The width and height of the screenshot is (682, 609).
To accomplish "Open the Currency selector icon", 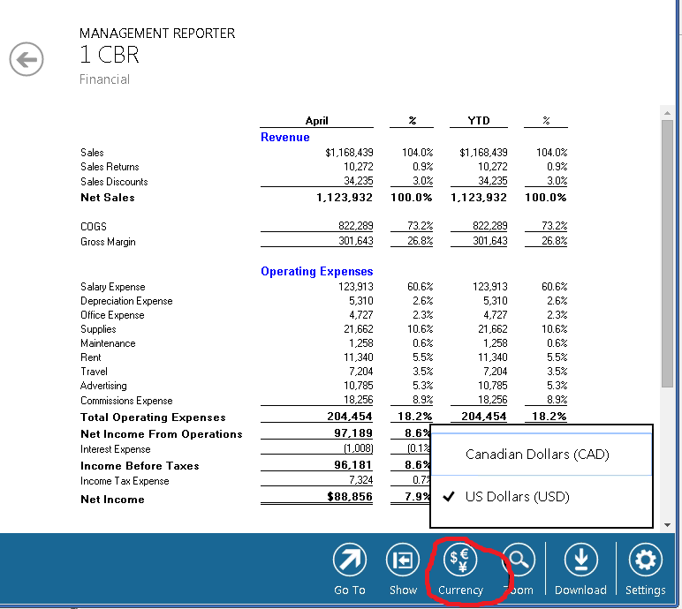I will point(460,560).
